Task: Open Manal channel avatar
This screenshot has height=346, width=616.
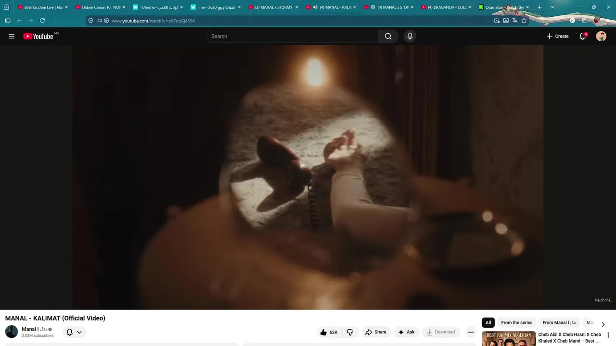Action: [x=12, y=332]
